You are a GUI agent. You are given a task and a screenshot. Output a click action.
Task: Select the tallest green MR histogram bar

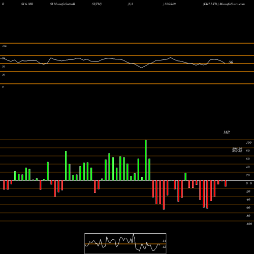[146, 160]
